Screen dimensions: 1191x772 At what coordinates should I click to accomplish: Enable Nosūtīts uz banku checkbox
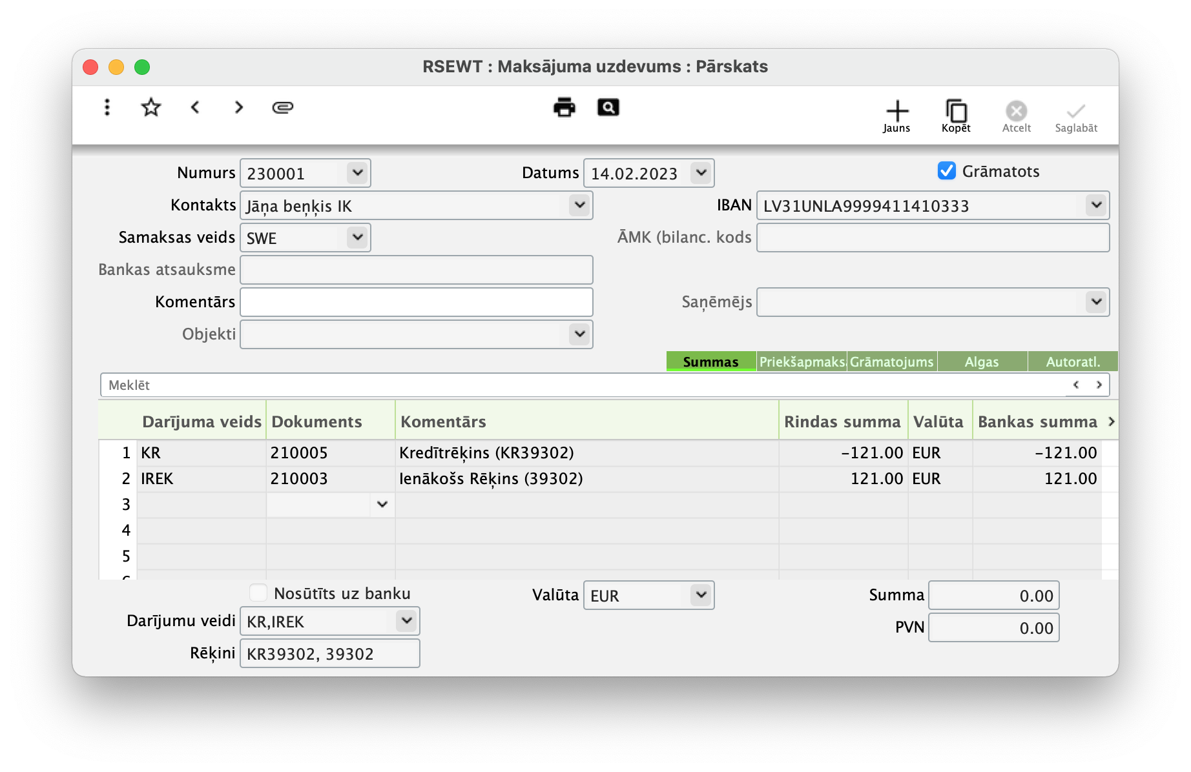coord(258,593)
